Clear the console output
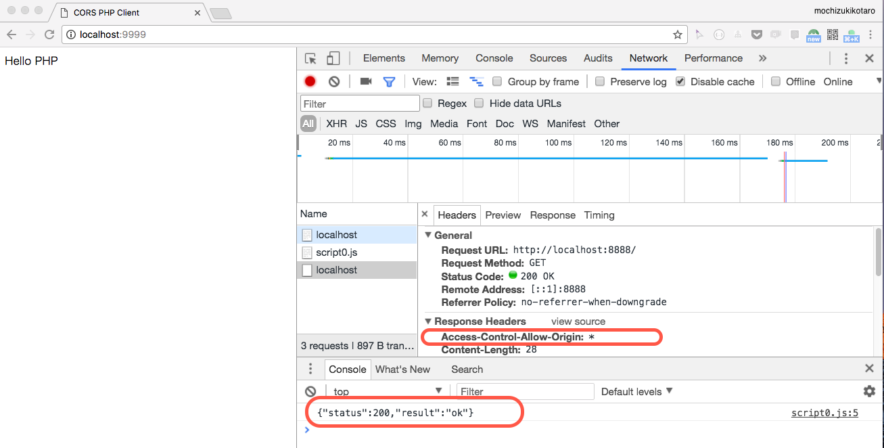 coord(310,391)
